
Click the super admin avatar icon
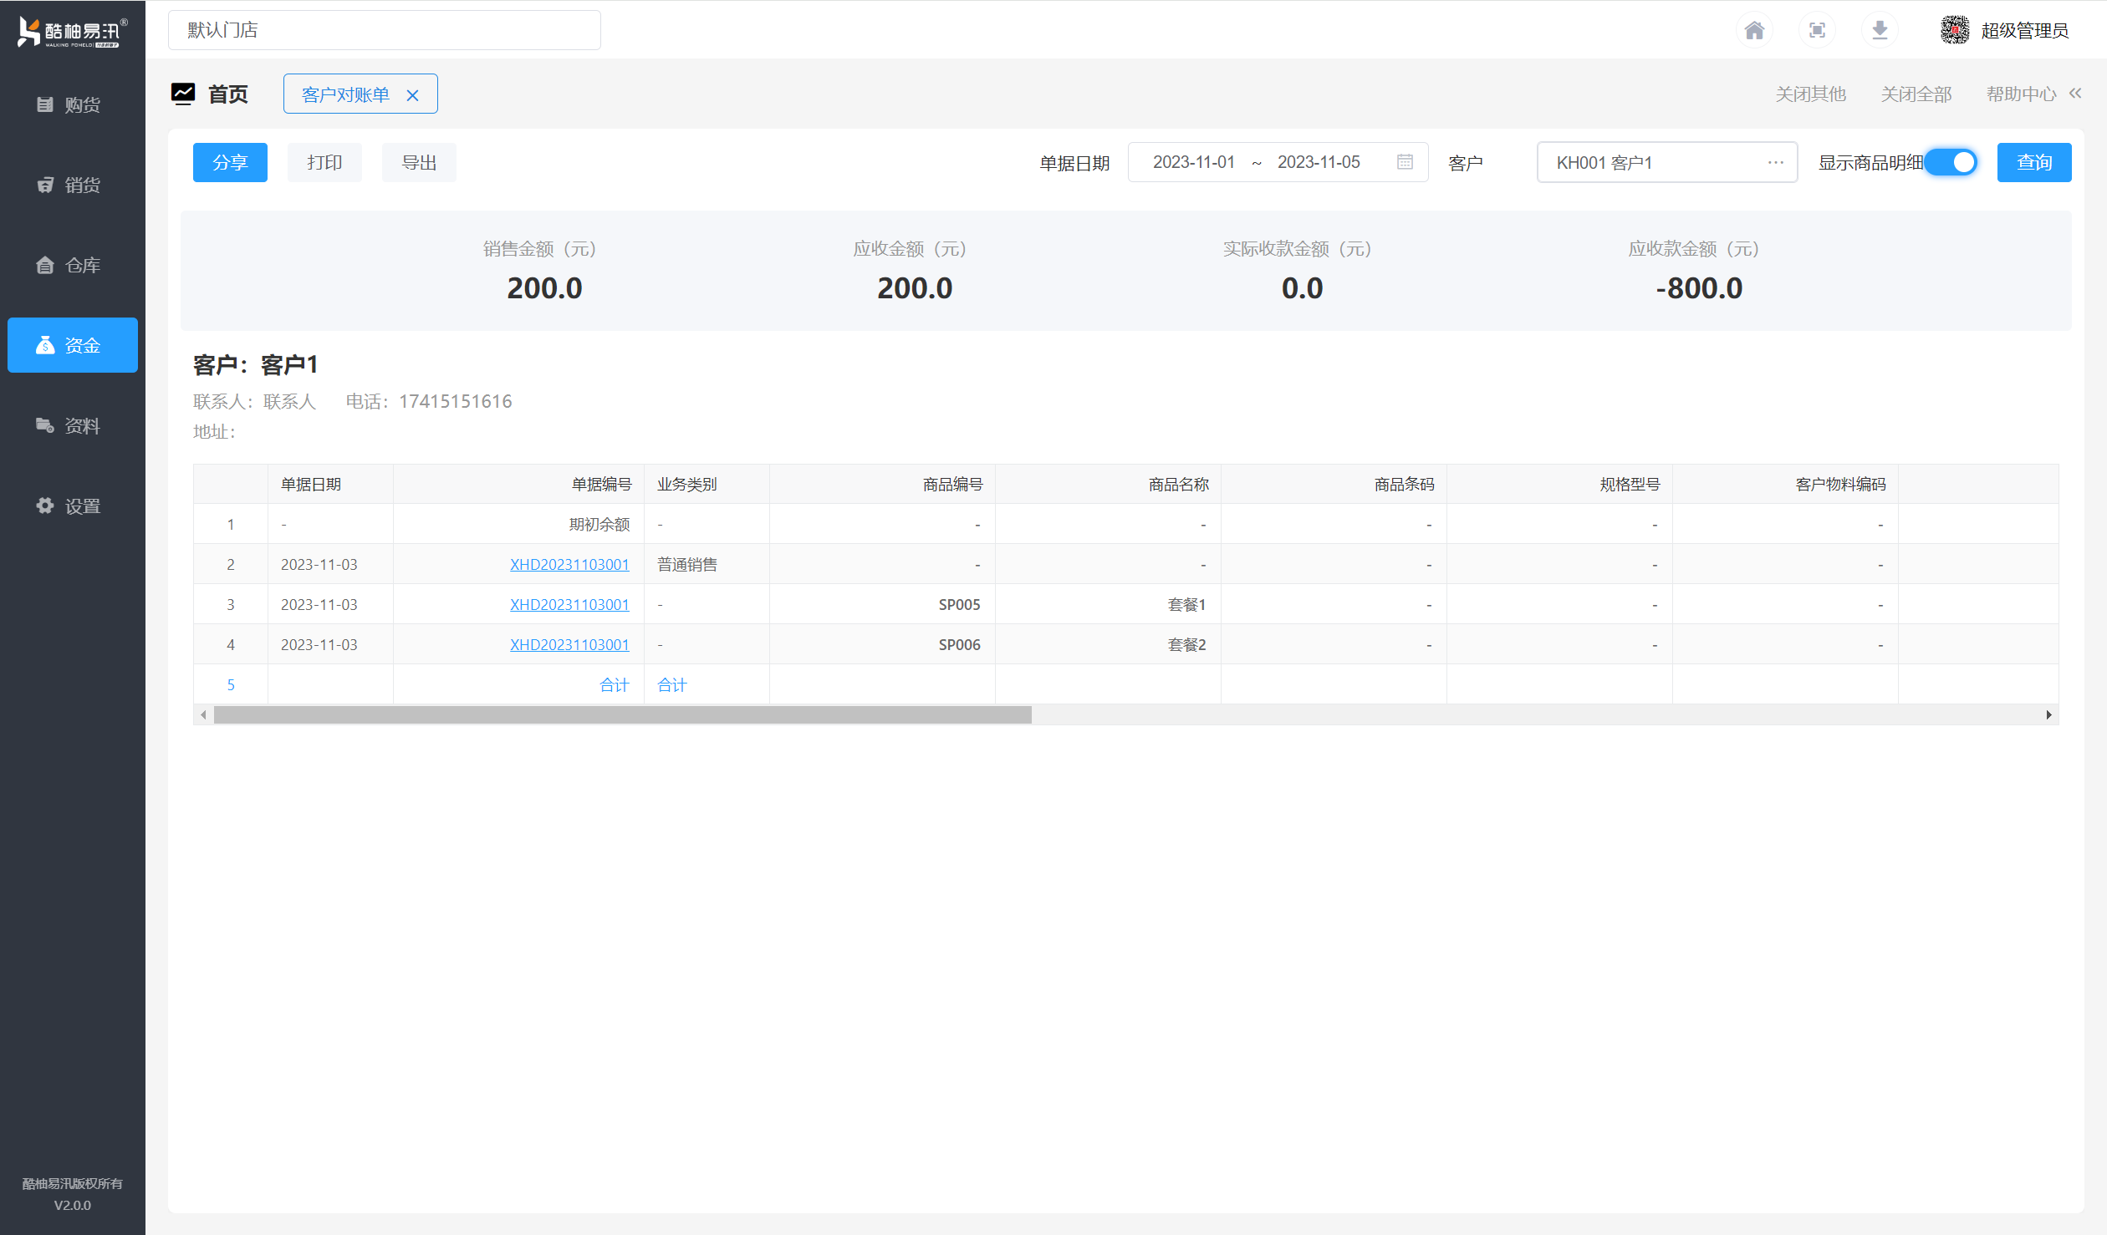(1954, 31)
